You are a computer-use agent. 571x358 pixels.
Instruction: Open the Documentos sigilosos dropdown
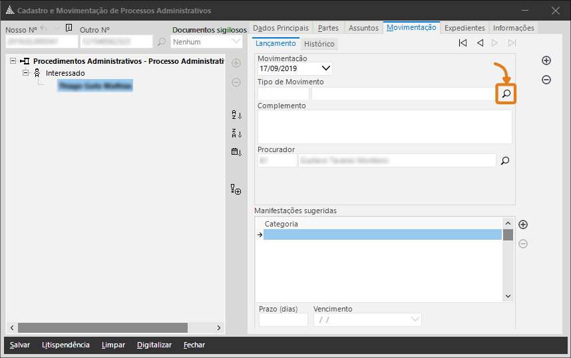[236, 41]
